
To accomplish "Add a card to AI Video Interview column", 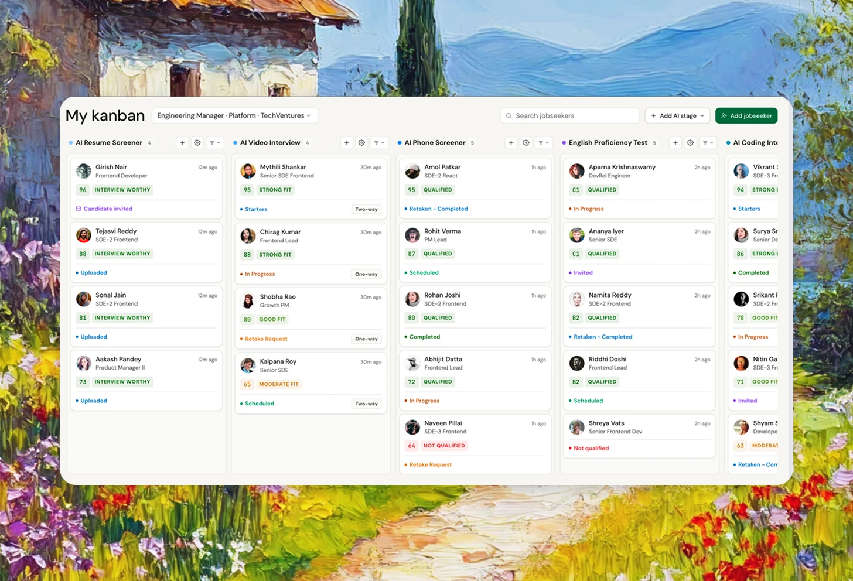I will coord(347,143).
